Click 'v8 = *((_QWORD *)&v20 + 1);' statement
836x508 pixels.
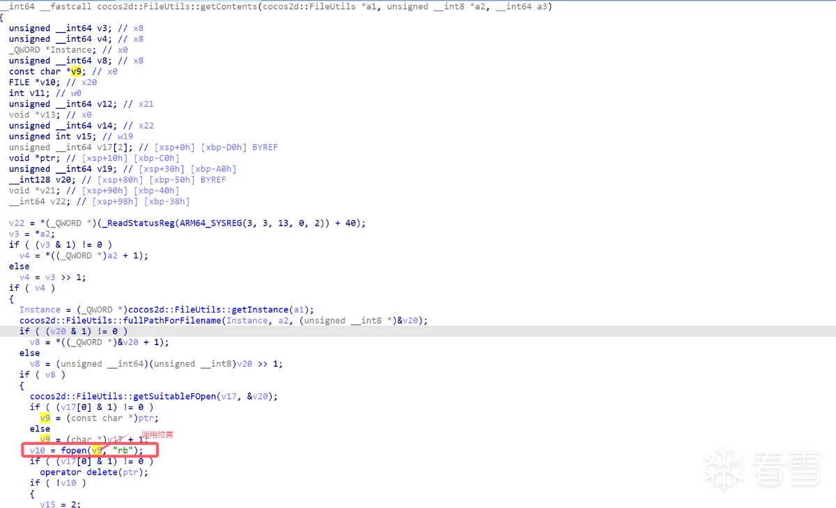[x=100, y=342]
